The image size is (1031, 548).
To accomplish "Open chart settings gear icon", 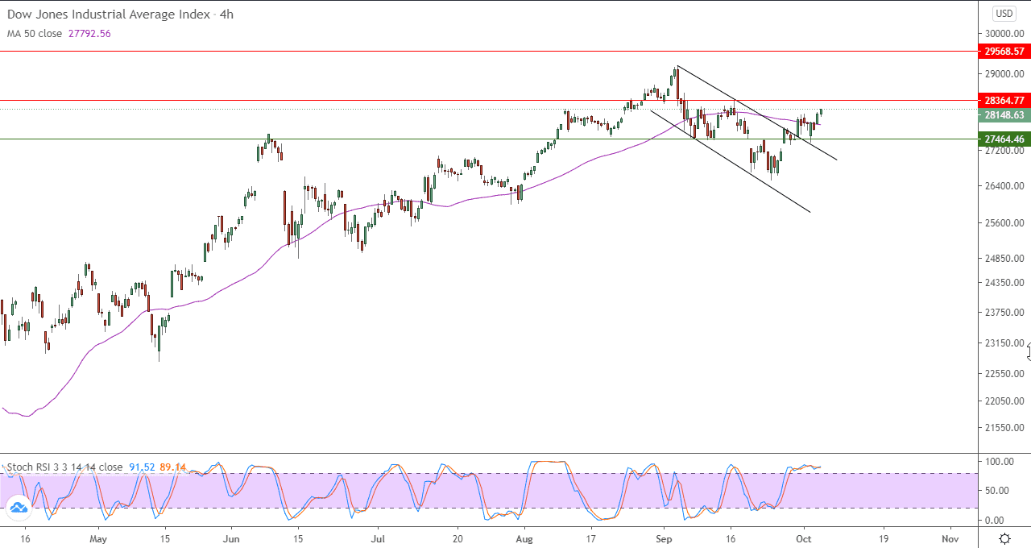I will tap(1004, 538).
